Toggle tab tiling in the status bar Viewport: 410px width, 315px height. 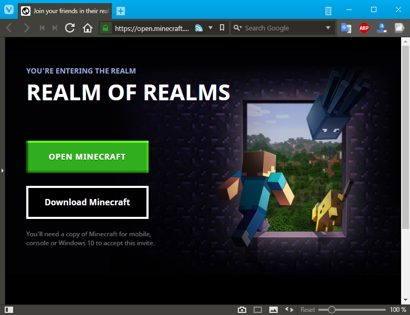(258, 310)
